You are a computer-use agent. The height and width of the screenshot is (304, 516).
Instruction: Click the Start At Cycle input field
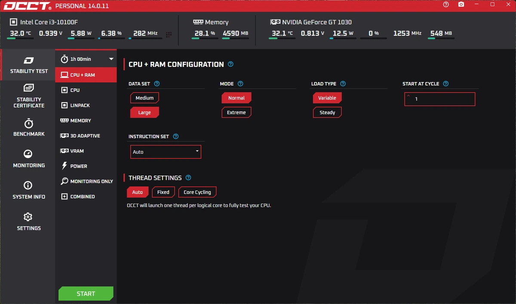pos(439,99)
